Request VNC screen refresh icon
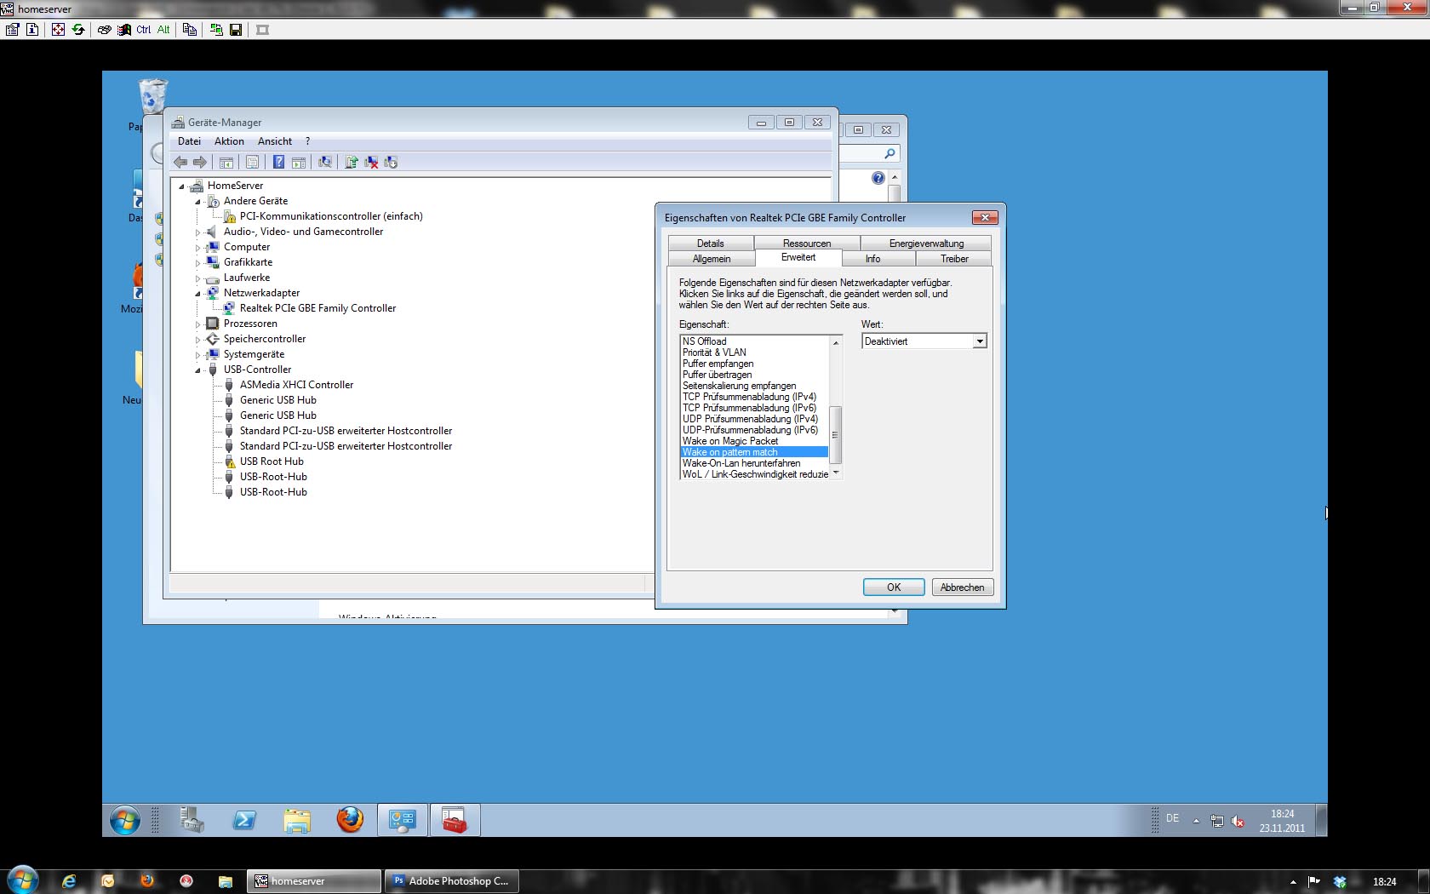 tap(78, 30)
